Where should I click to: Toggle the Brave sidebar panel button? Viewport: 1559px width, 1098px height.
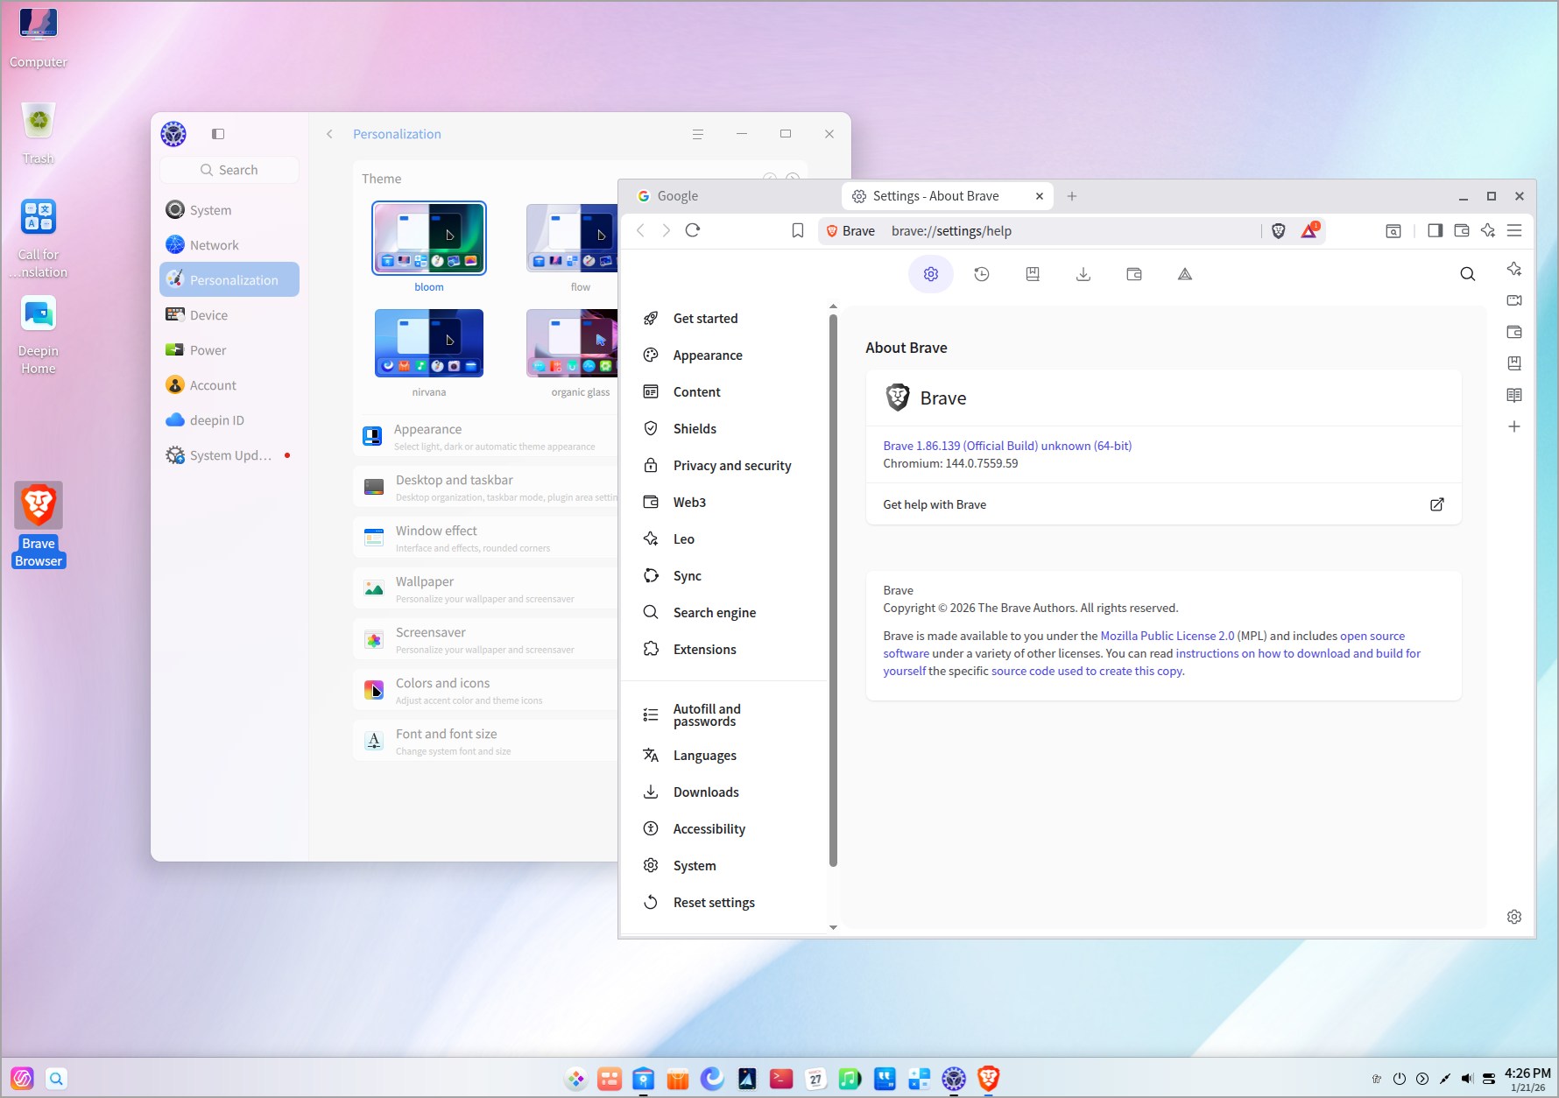tap(1435, 230)
